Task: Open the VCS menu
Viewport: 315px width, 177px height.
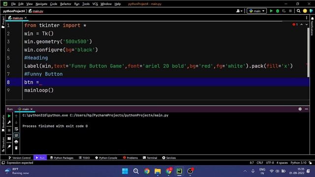Action: 95,4
